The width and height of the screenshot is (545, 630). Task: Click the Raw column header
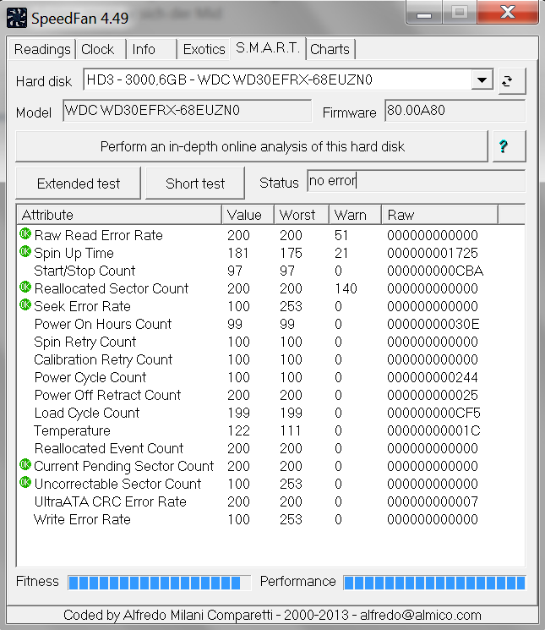pyautogui.click(x=439, y=215)
